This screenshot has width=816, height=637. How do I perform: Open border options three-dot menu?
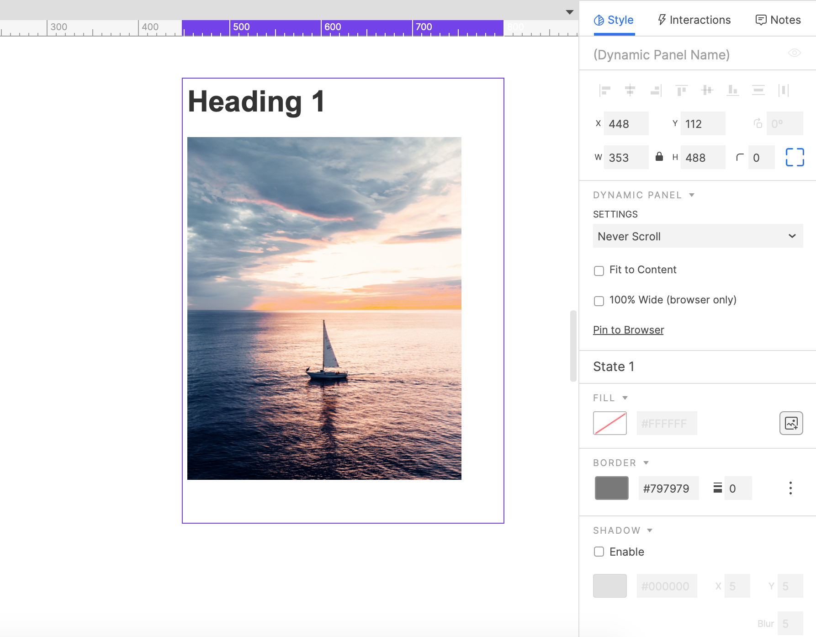point(790,488)
